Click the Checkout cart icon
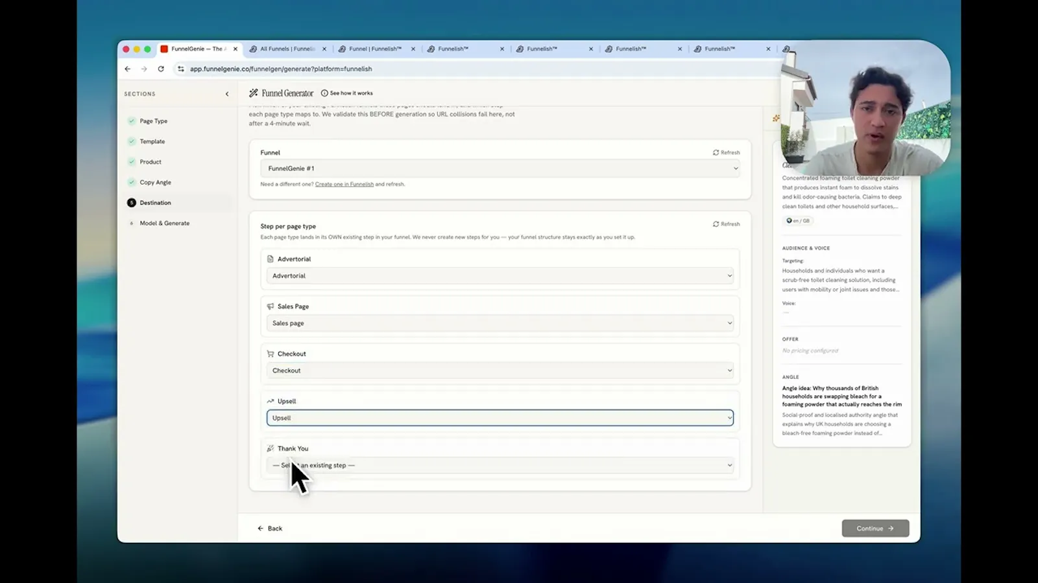 (271, 354)
